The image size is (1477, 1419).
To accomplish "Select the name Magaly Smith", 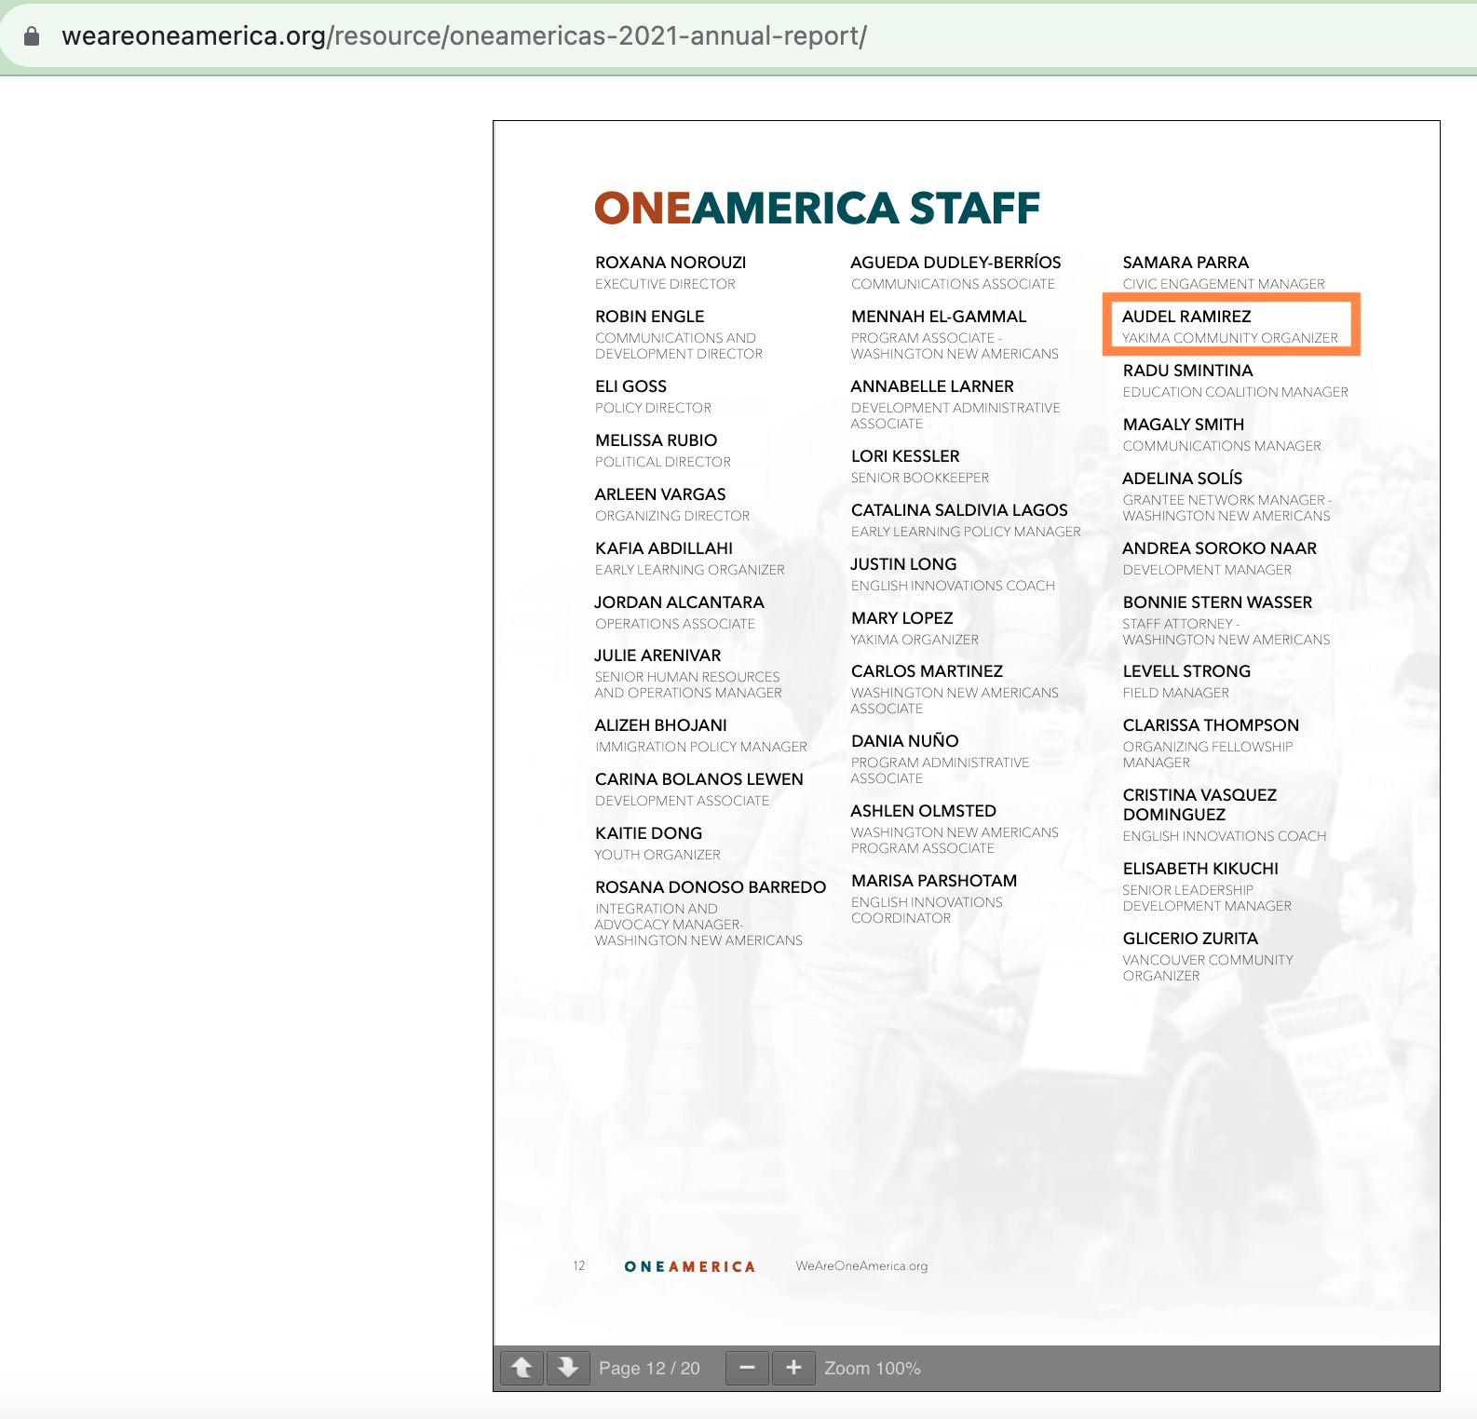I will point(1184,425).
